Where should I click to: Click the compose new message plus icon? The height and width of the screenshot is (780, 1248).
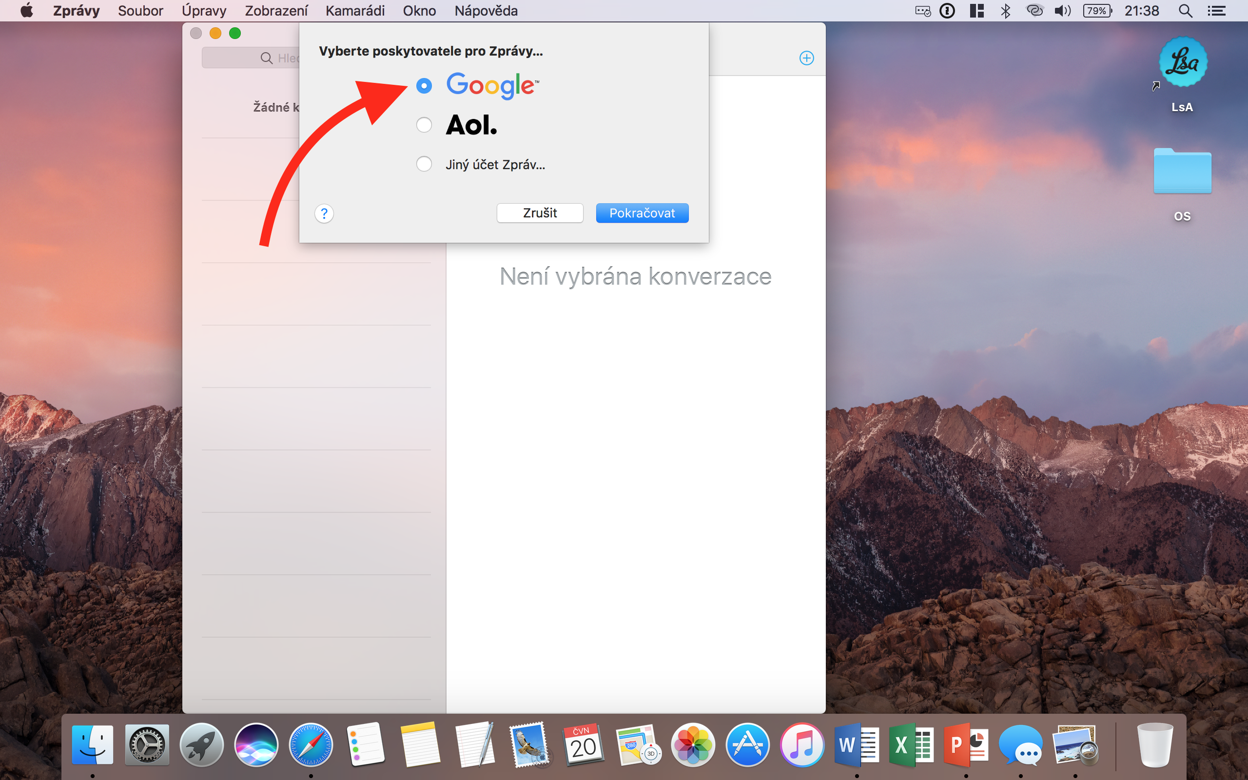806,58
